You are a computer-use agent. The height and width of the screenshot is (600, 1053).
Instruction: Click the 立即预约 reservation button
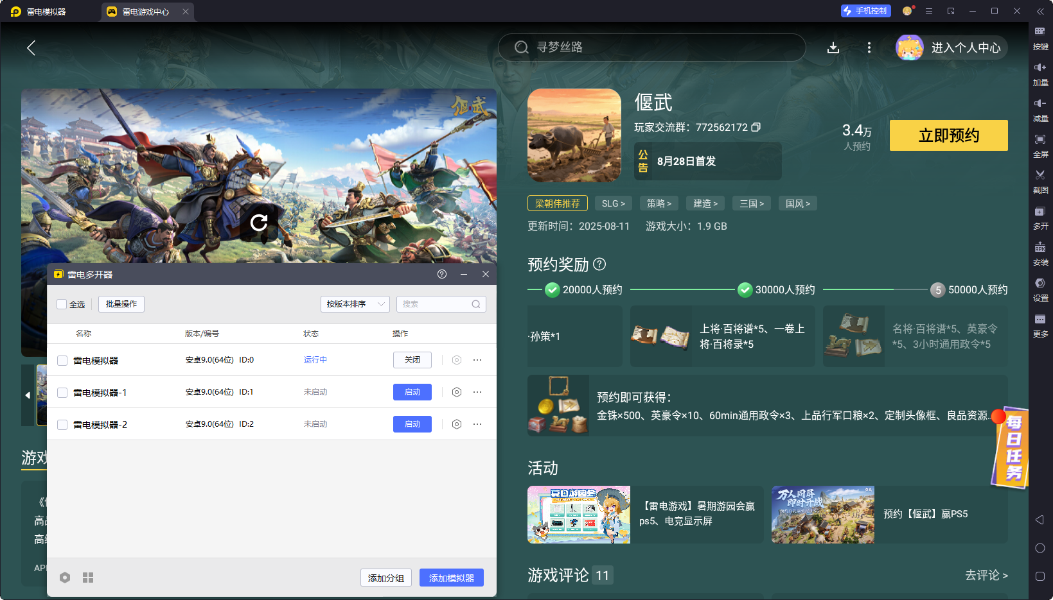[949, 135]
